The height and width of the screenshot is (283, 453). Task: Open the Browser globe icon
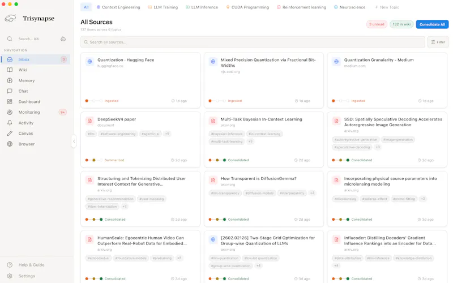click(x=10, y=144)
